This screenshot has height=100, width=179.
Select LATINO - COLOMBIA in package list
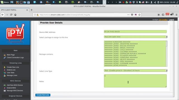click(x=121, y=52)
